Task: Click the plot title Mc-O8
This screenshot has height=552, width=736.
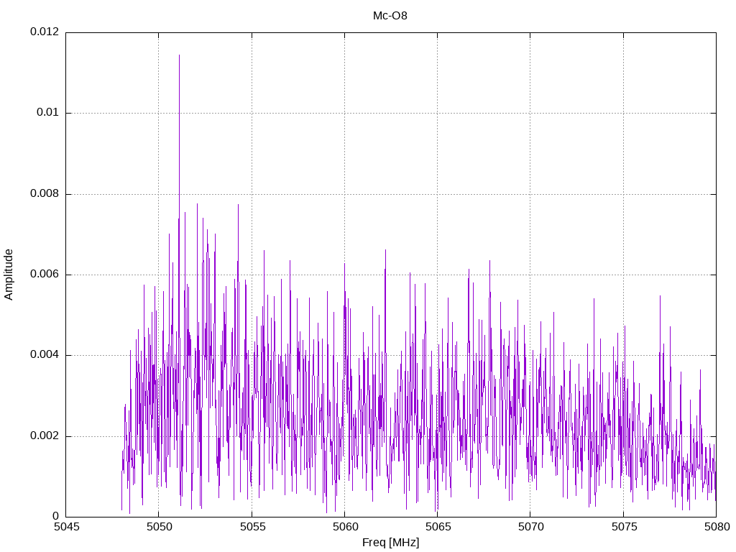Action: click(x=390, y=16)
